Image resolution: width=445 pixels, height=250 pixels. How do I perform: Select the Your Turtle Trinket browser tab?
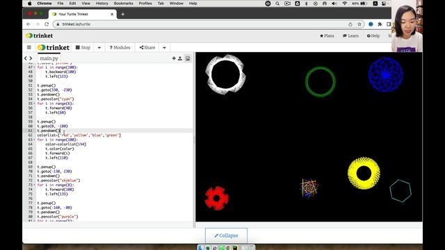(82, 14)
